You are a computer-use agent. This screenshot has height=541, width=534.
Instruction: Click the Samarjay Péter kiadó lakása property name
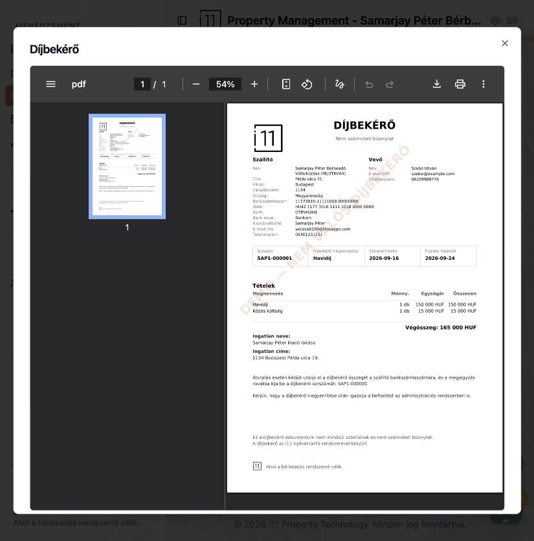coord(284,343)
